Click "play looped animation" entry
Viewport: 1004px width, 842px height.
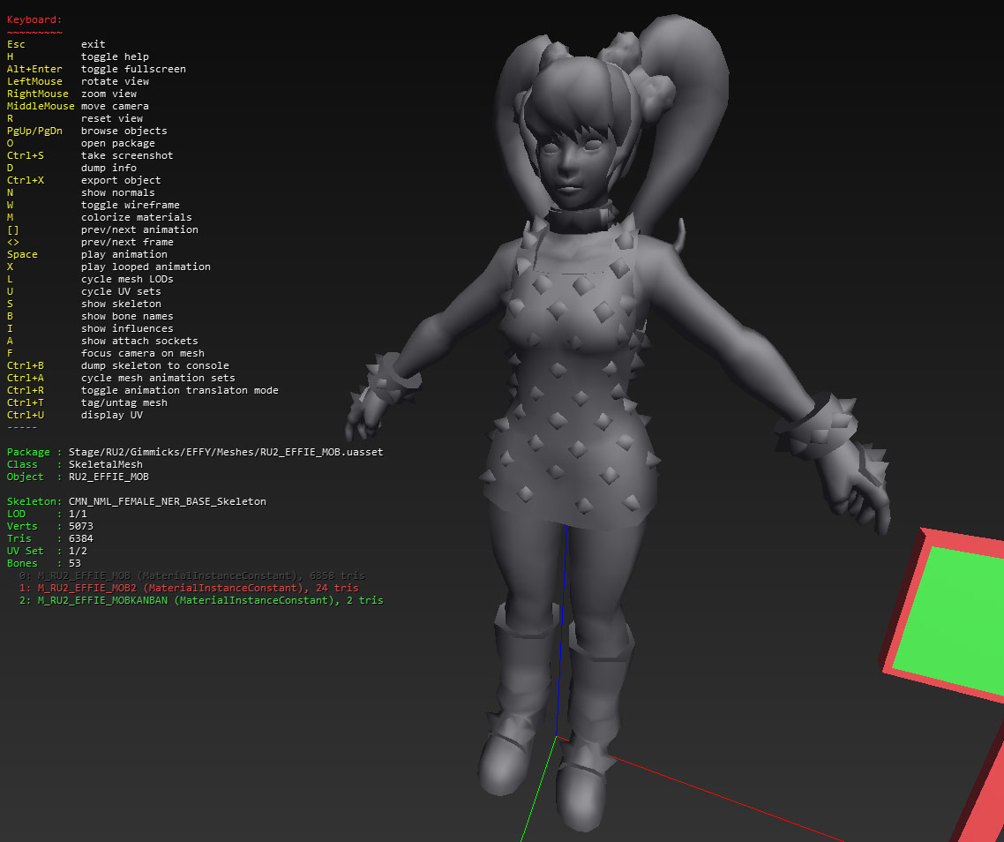coord(141,267)
